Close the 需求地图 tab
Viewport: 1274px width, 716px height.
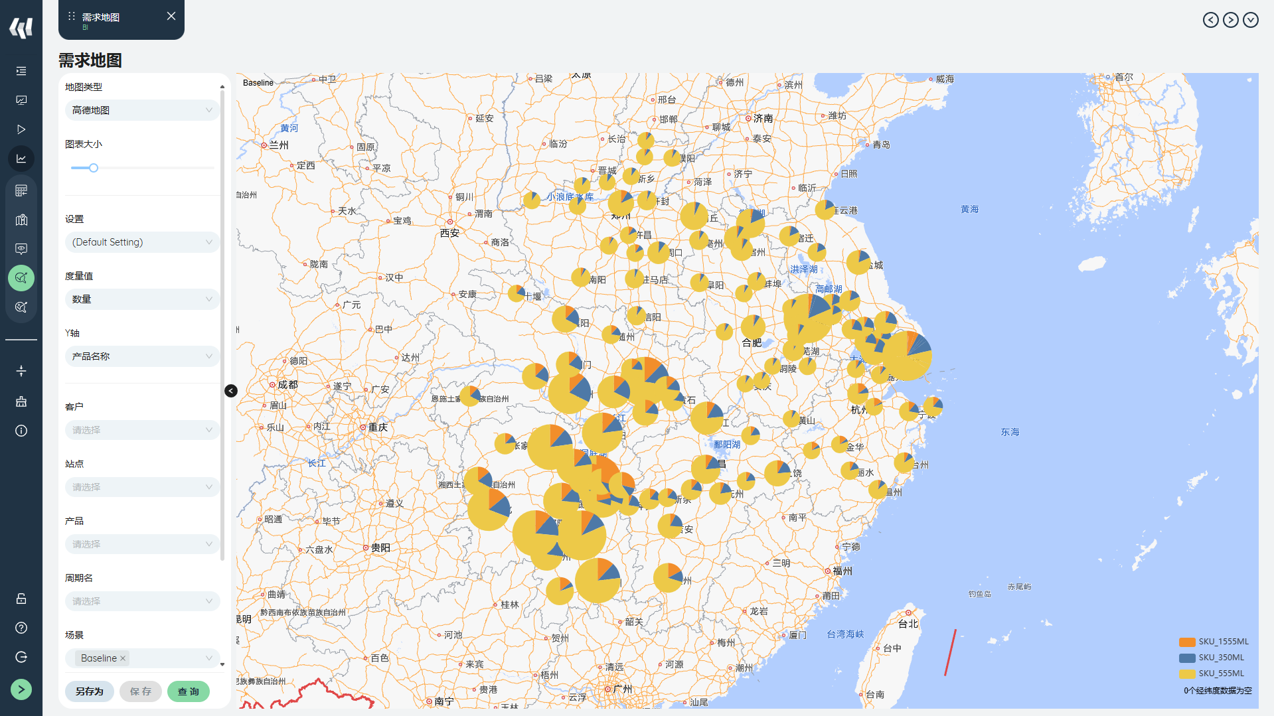point(171,16)
